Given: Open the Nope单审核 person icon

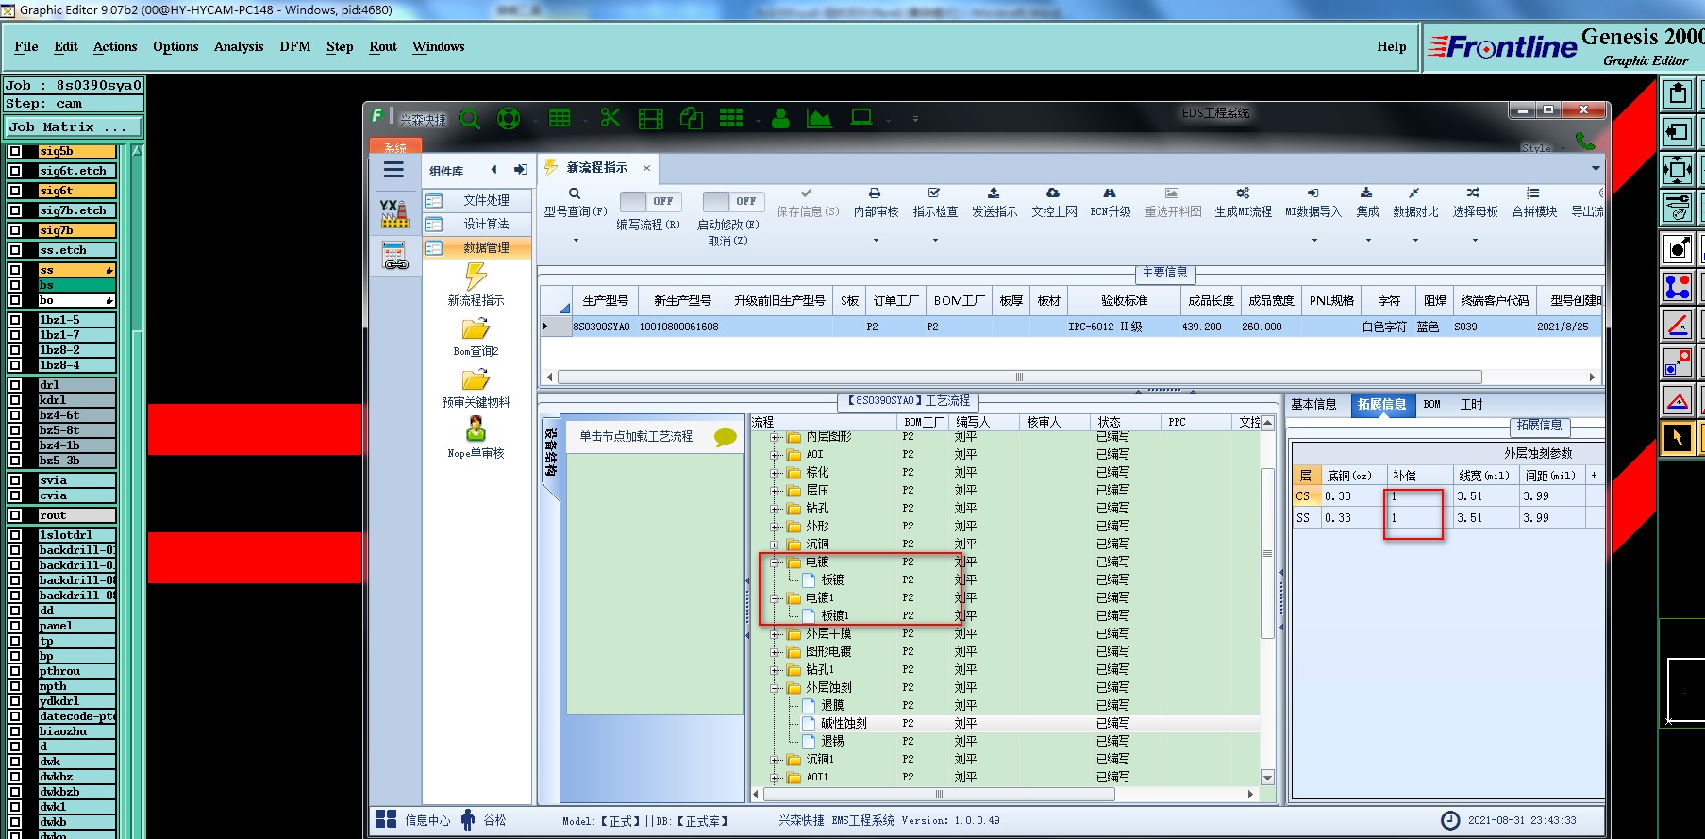Looking at the screenshot, I should click(476, 429).
